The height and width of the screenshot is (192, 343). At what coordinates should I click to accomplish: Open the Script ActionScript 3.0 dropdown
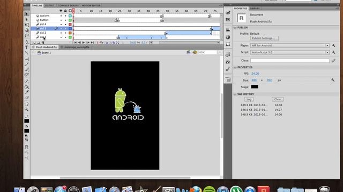pyautogui.click(x=289, y=52)
